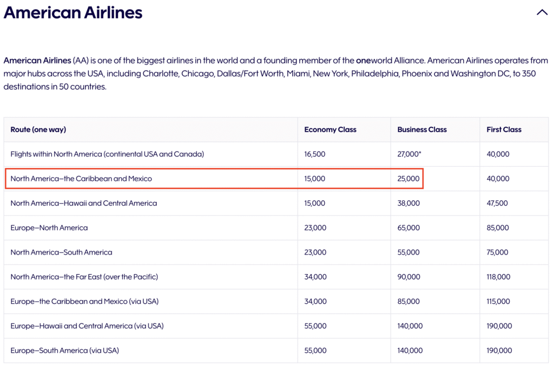Screen dimensions: 554x365
Task: Click the upward chevron beside the heading
Action: point(542,11)
